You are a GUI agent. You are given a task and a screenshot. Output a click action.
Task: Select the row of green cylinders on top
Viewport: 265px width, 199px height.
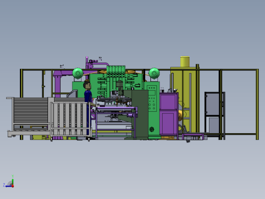pyautogui.click(x=116, y=69)
